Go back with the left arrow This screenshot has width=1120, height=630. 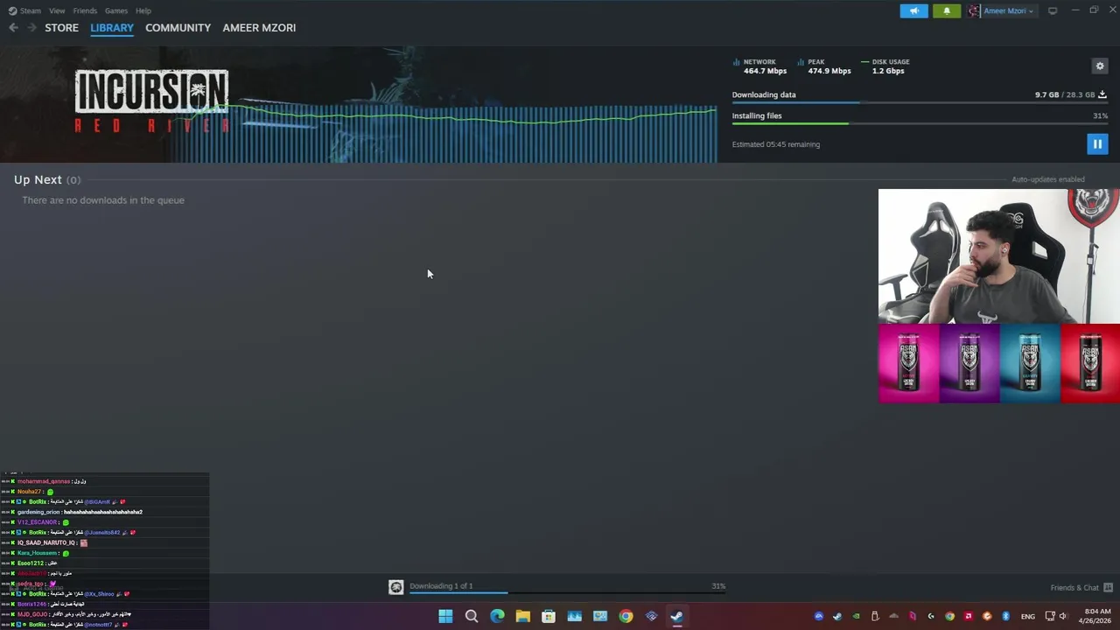(13, 27)
